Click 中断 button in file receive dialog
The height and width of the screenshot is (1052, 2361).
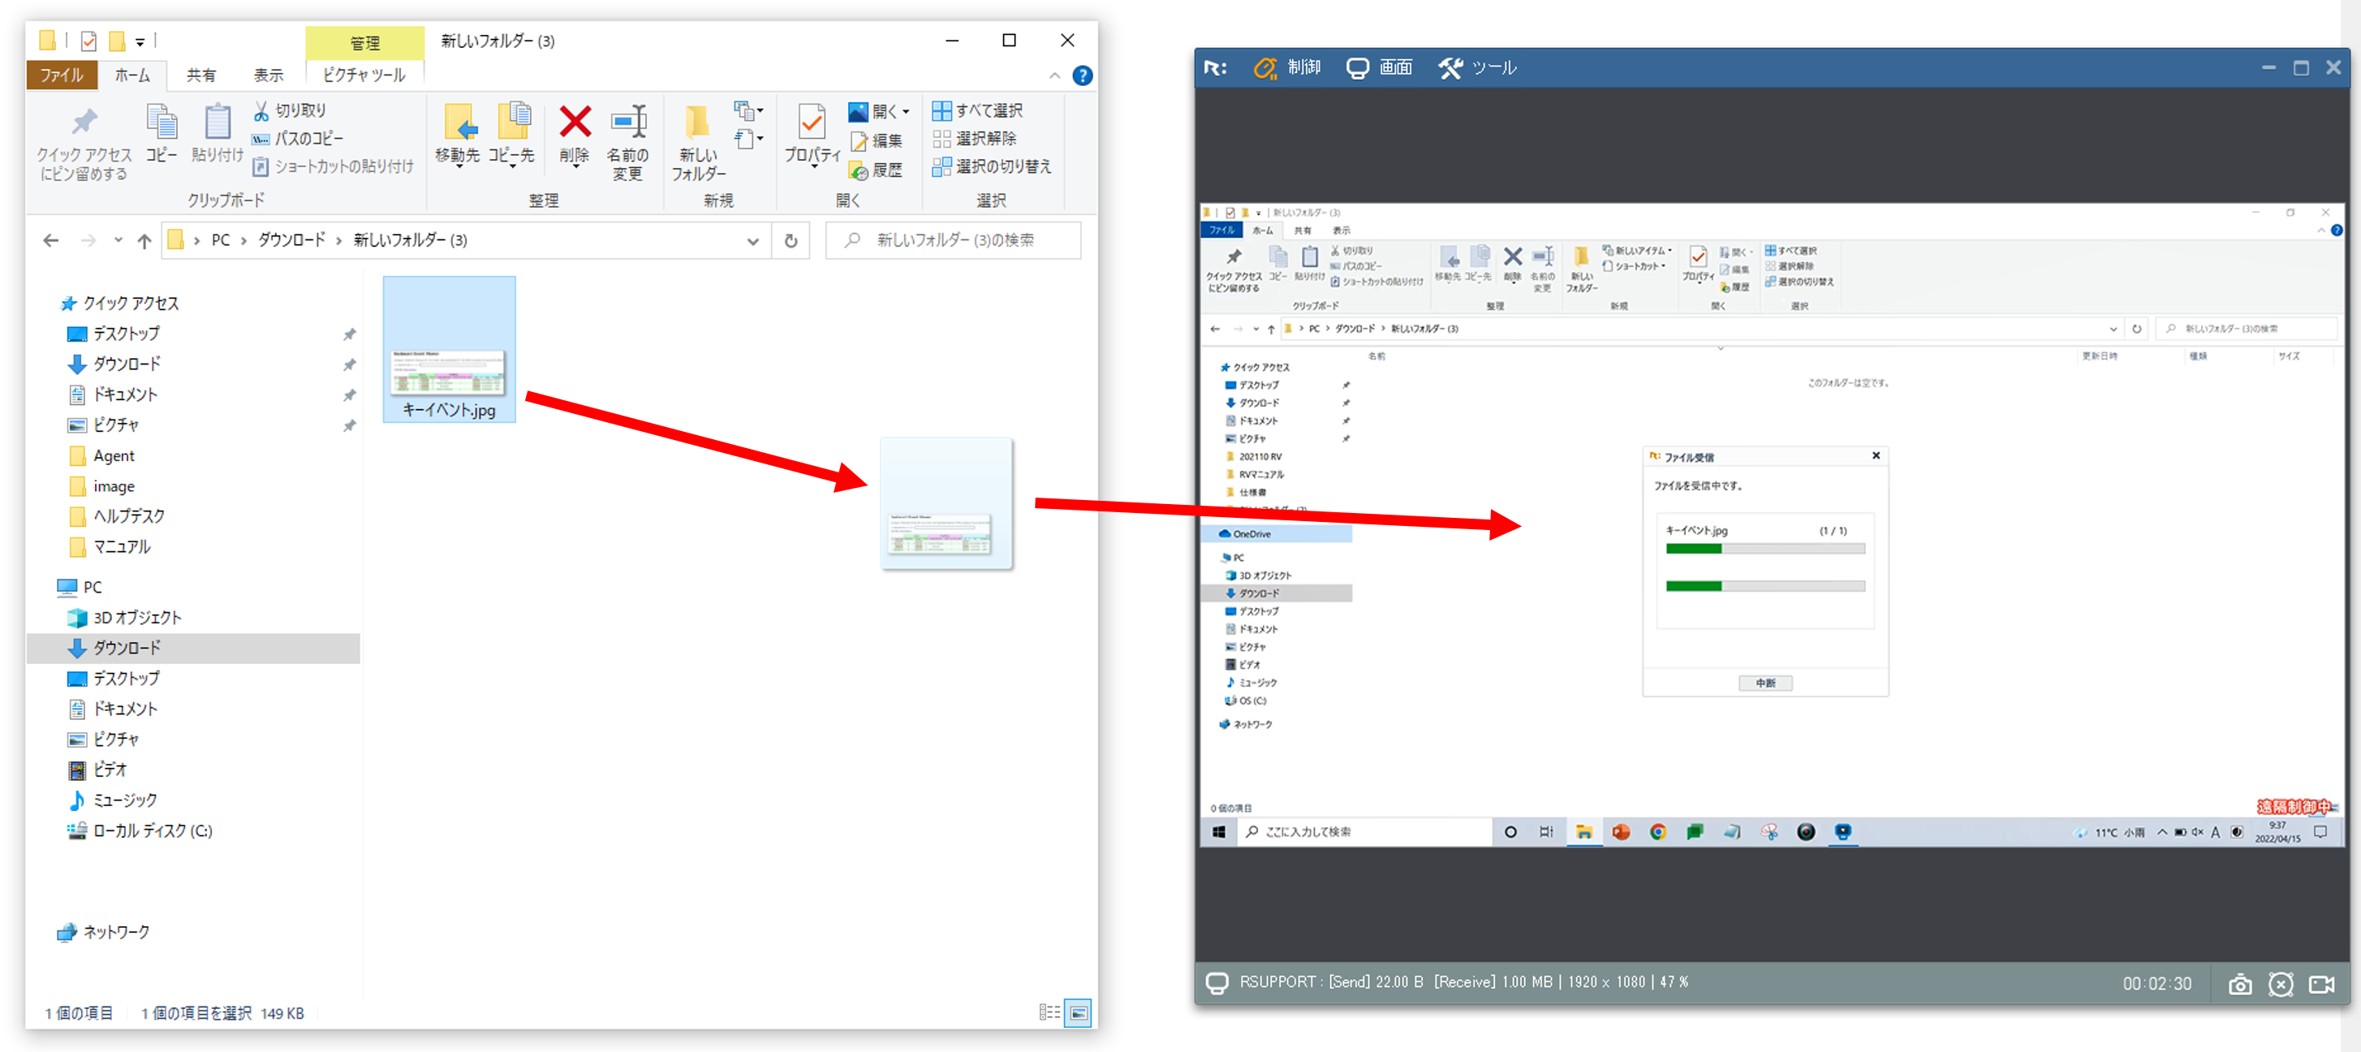tap(1766, 683)
